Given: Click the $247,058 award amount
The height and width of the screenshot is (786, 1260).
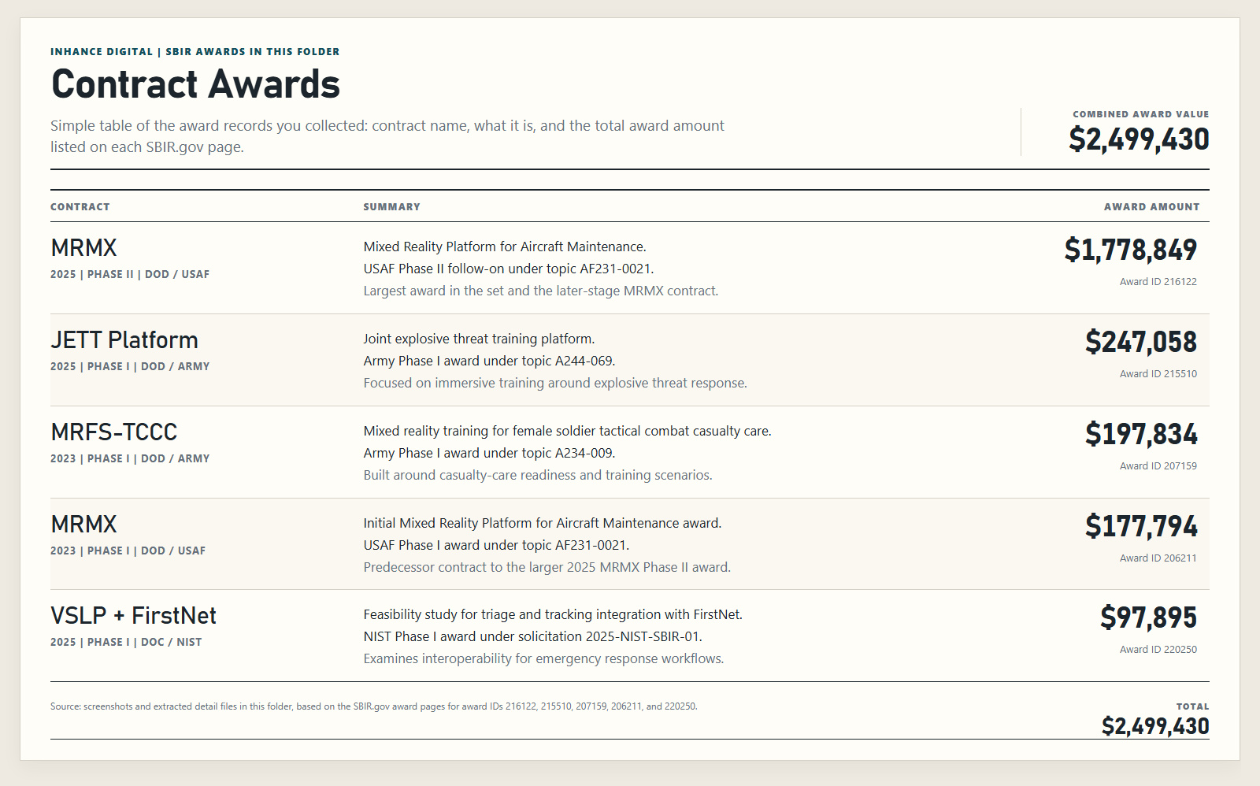Looking at the screenshot, I should (1141, 342).
